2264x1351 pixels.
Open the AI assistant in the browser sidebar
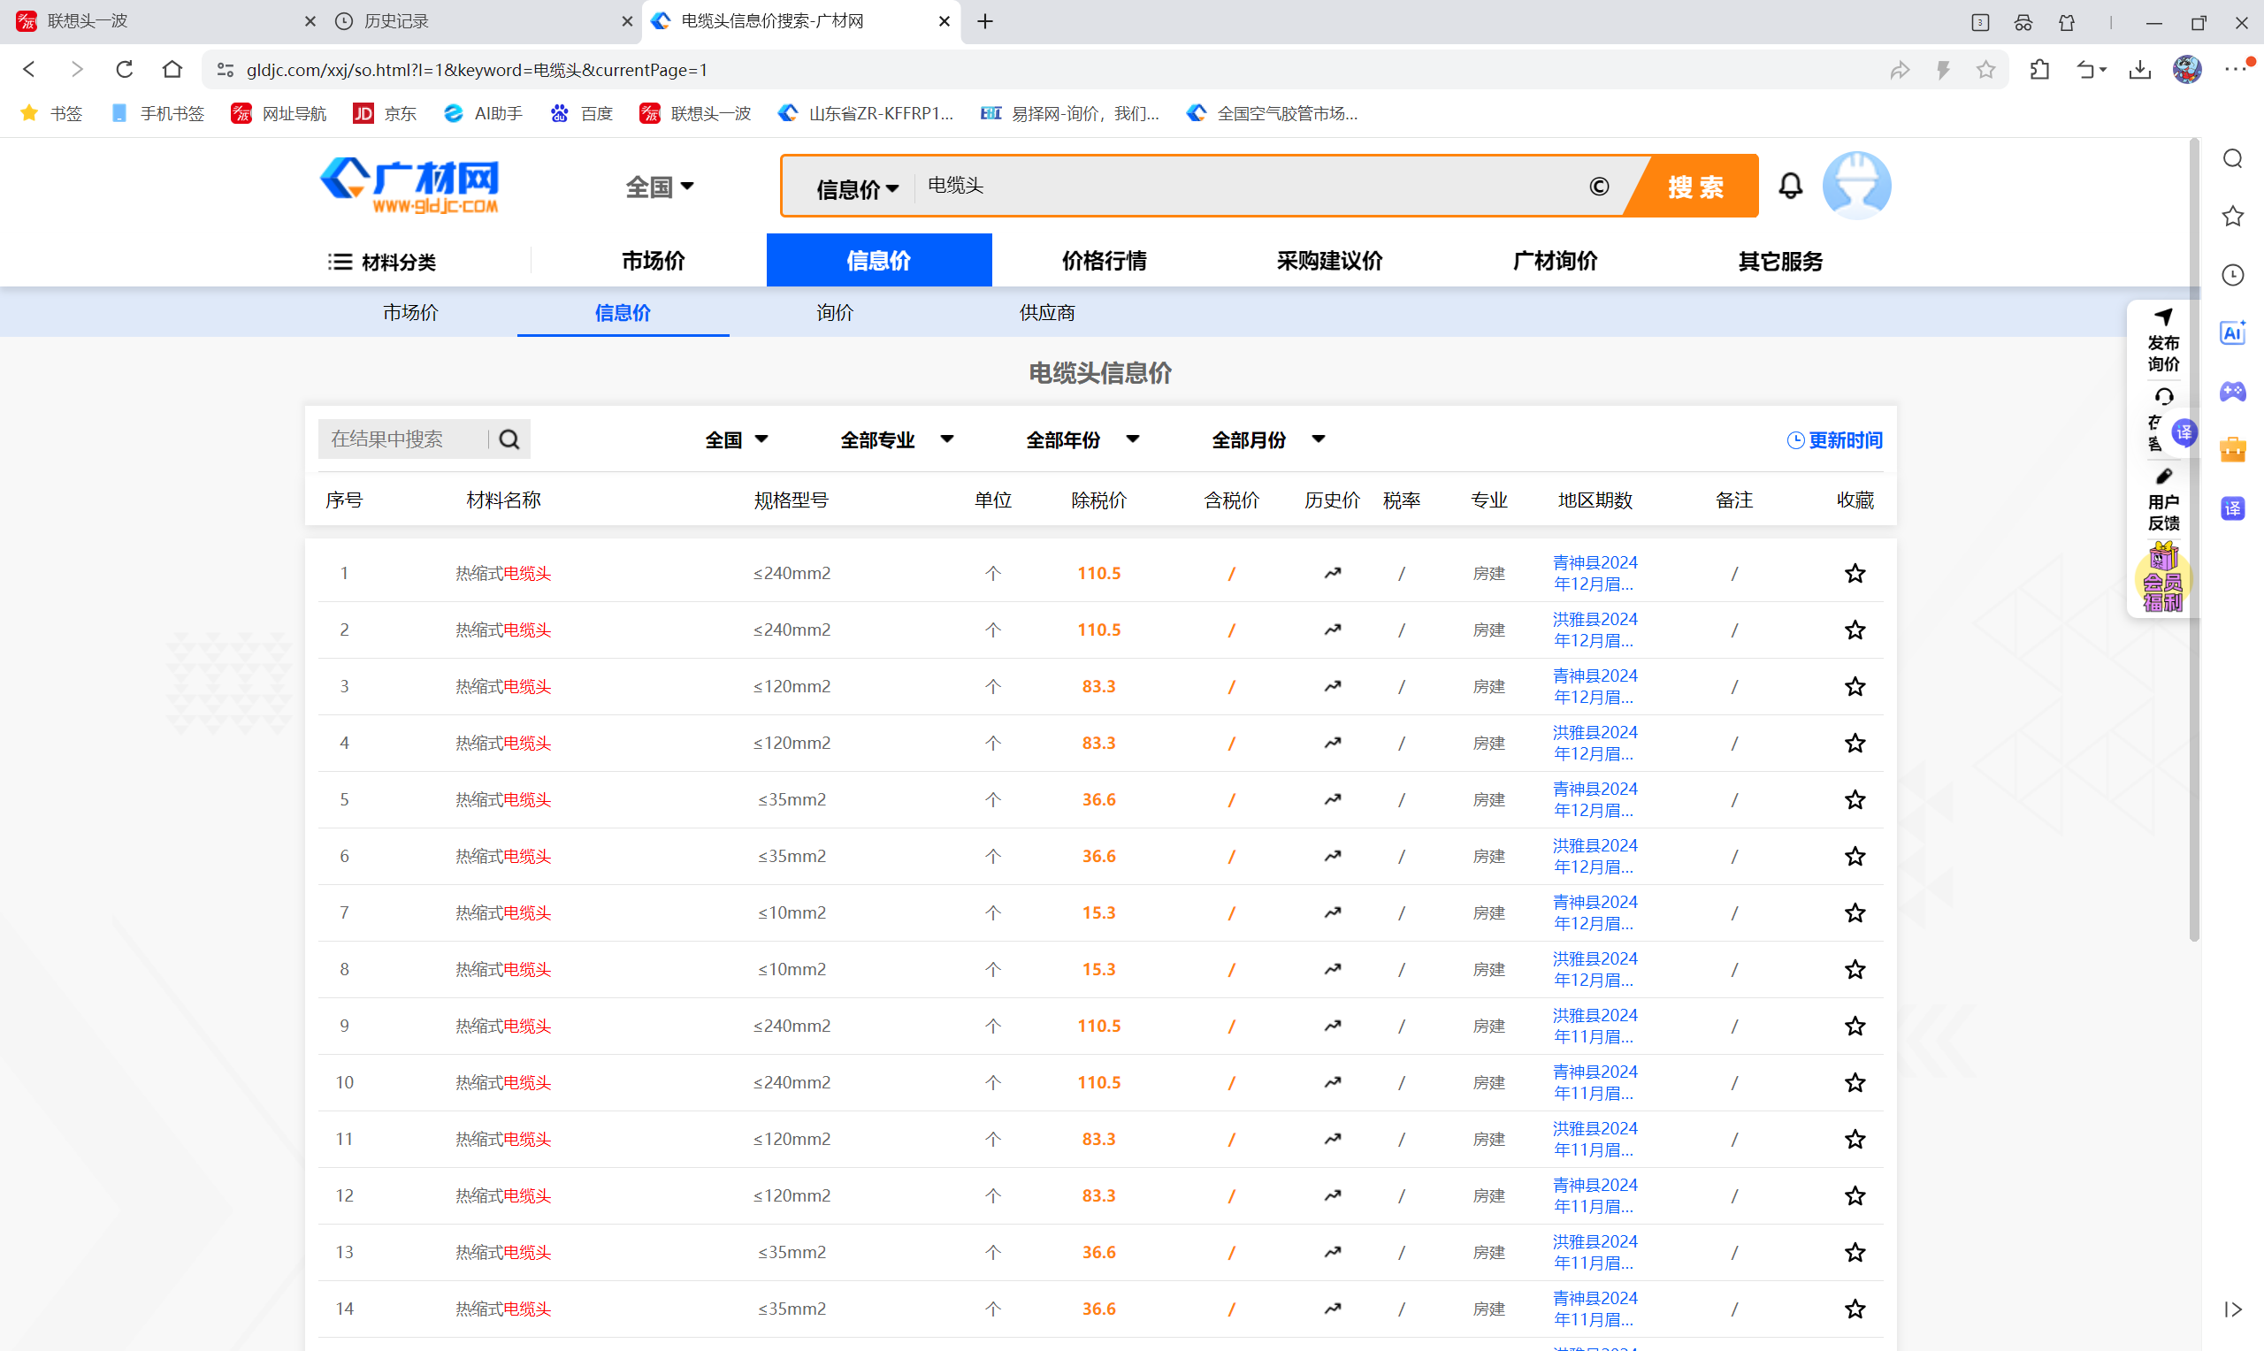(2232, 332)
